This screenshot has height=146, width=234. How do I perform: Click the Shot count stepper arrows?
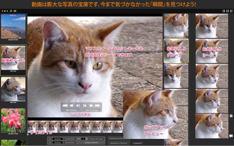(x=86, y=139)
